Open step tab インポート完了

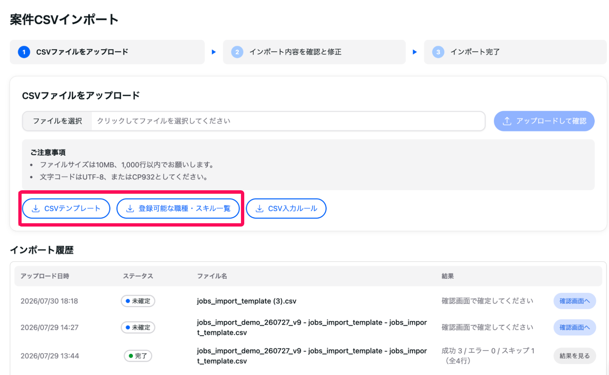point(515,52)
